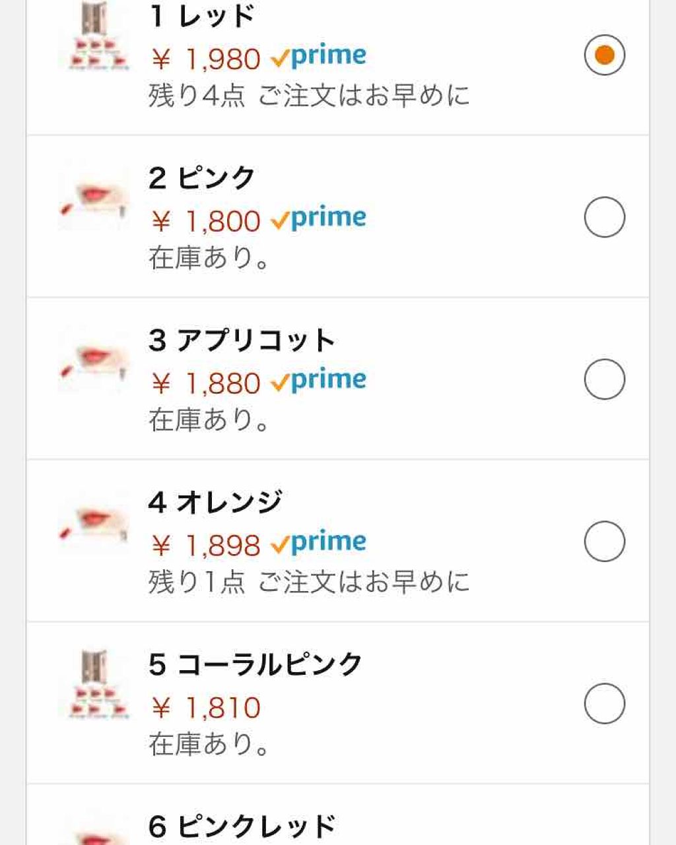Image resolution: width=676 pixels, height=845 pixels.
Task: Tap the 6 ピンクレッド option title
Action: tap(242, 827)
